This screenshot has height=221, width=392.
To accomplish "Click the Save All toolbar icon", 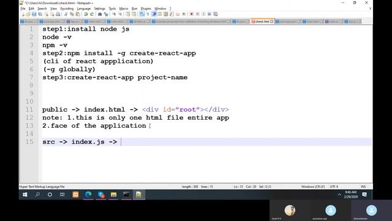I will [x=40, y=14].
